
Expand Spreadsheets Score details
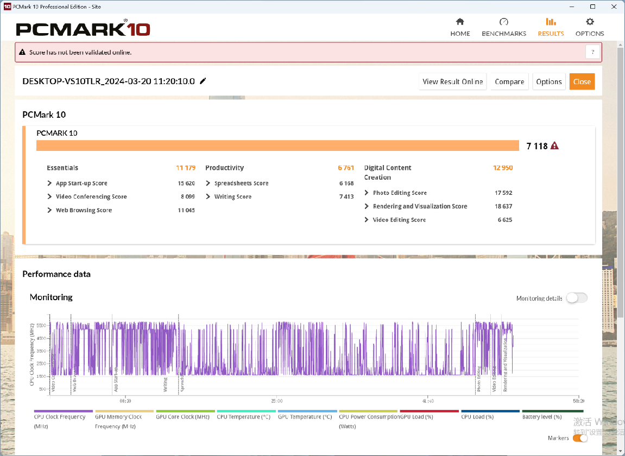point(209,183)
